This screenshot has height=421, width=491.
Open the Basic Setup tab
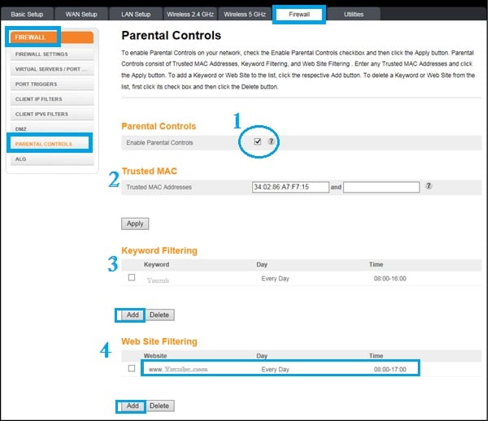tap(29, 15)
